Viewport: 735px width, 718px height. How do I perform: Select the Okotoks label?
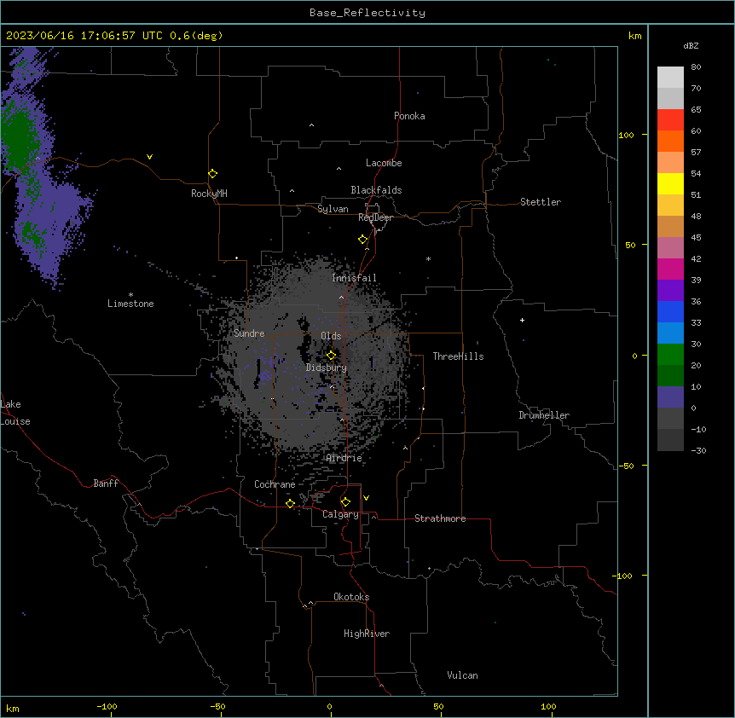(x=351, y=597)
